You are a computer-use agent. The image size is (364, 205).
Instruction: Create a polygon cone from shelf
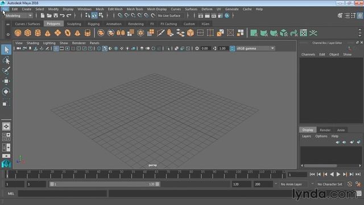pos(48,33)
